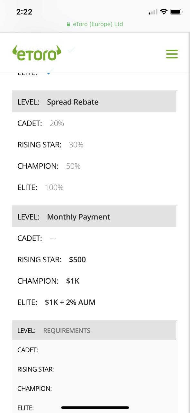Tap the blue checkmark beside ELITE

tap(49, 72)
